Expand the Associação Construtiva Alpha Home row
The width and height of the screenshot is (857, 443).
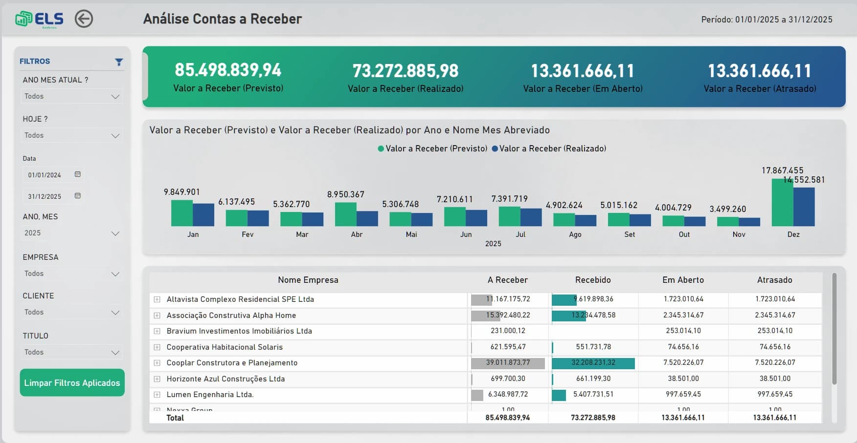point(157,316)
